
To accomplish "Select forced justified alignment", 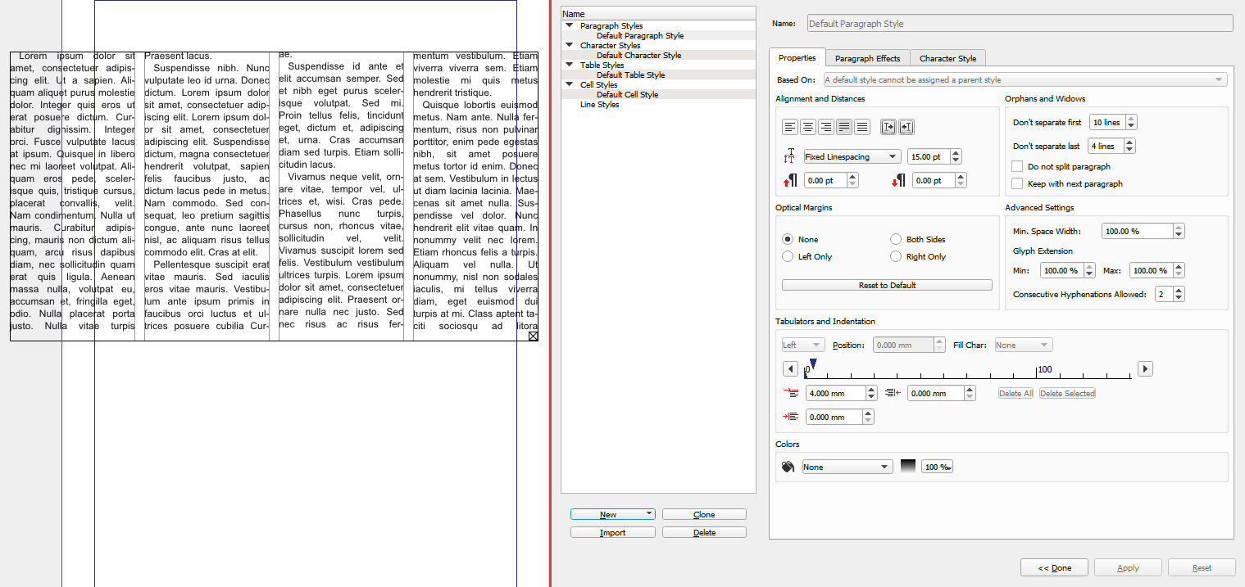I will pos(862,127).
